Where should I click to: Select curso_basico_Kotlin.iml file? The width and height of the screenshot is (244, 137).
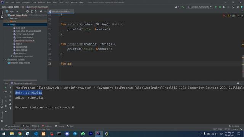(x=23, y=56)
